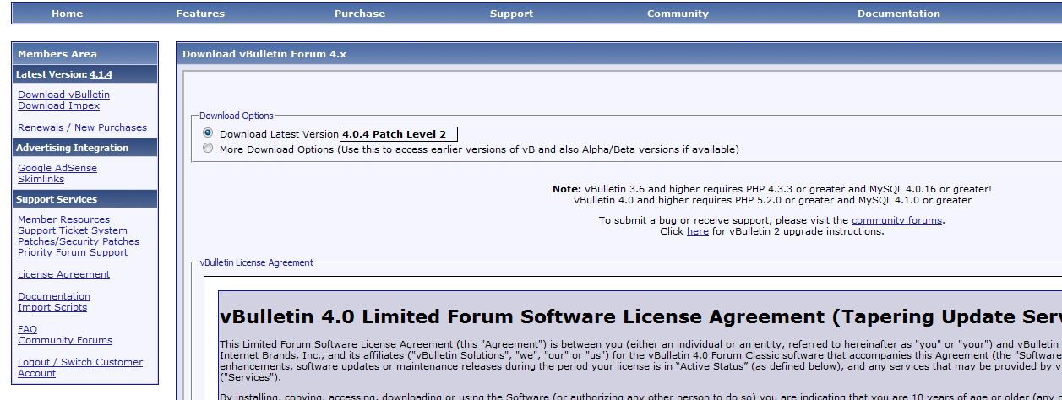
Task: Visit the community forums link in note
Action: 897,220
